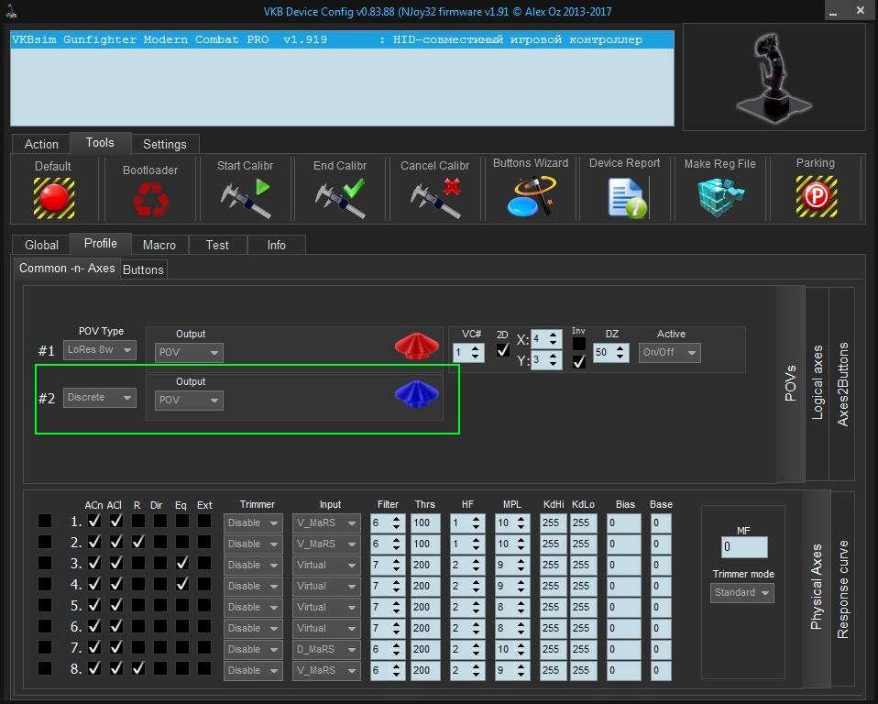This screenshot has width=878, height=704.
Task: Open axis 8 Input V_MaRS dropdown
Action: pos(326,670)
